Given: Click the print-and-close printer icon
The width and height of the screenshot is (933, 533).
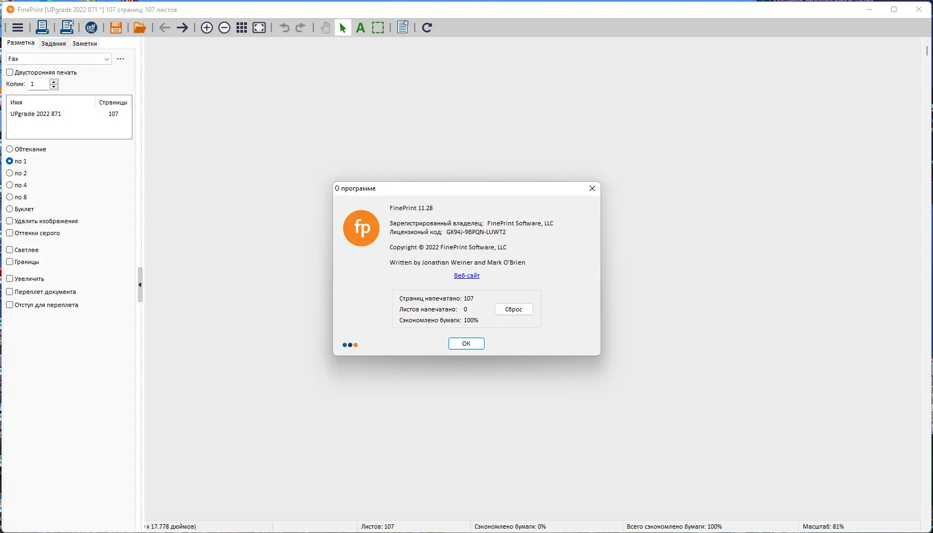Looking at the screenshot, I should 67,27.
